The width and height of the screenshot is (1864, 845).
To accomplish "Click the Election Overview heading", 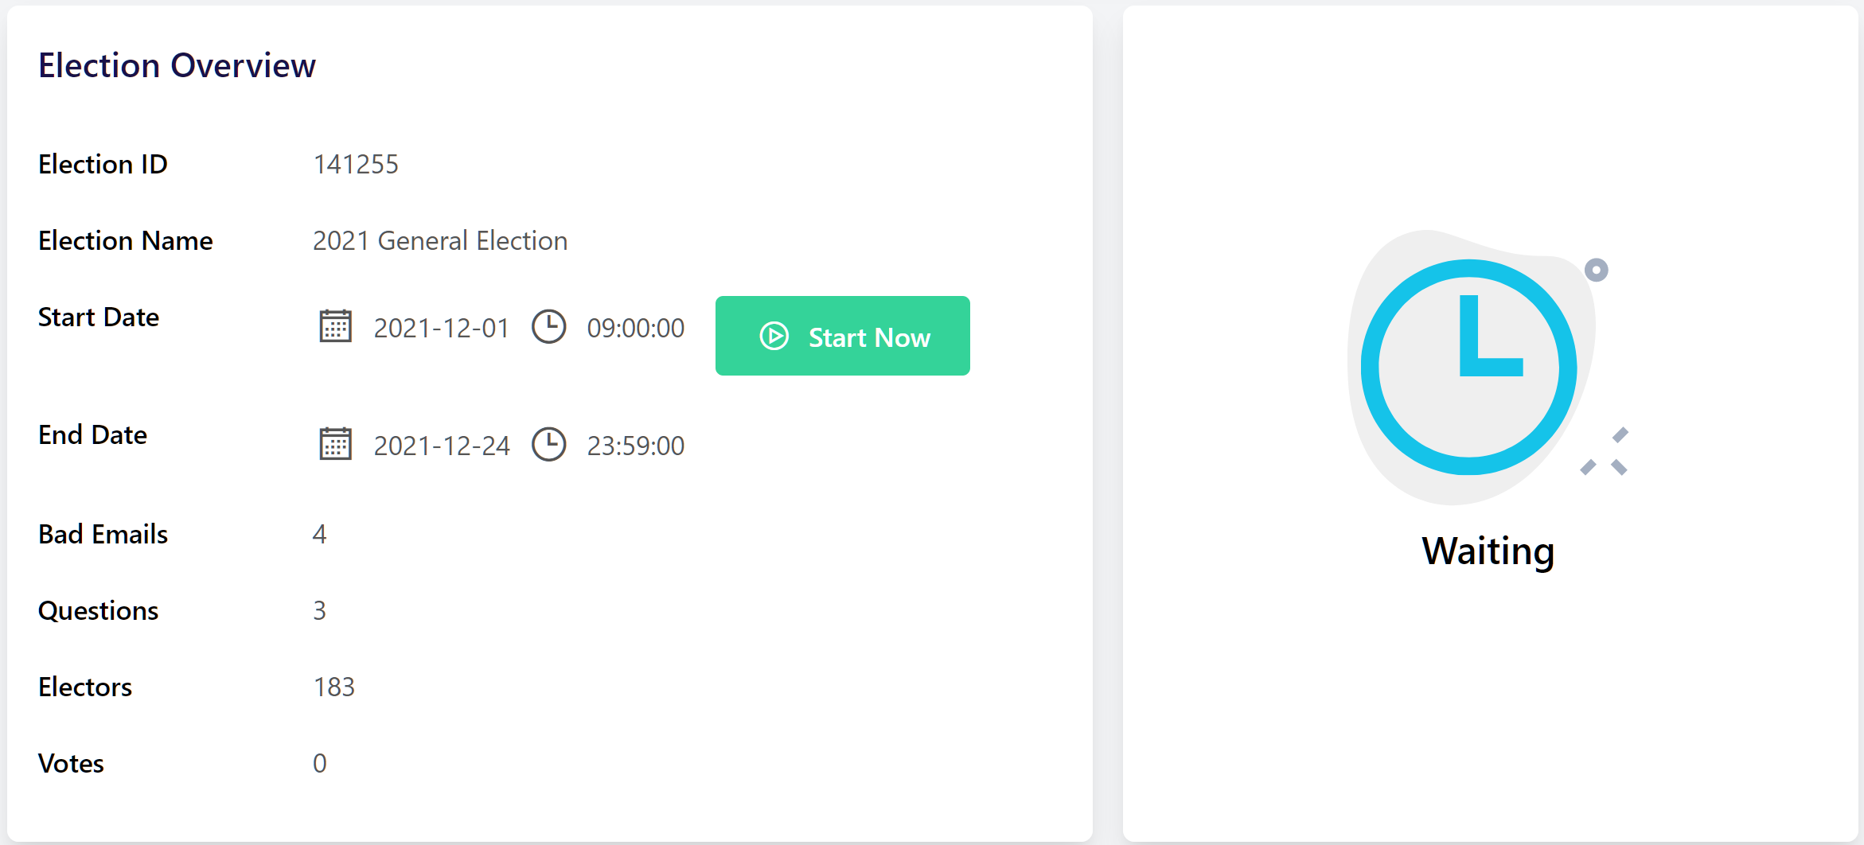I will (x=177, y=65).
